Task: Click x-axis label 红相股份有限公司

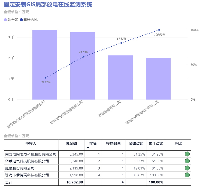Action: [x=110, y=108]
